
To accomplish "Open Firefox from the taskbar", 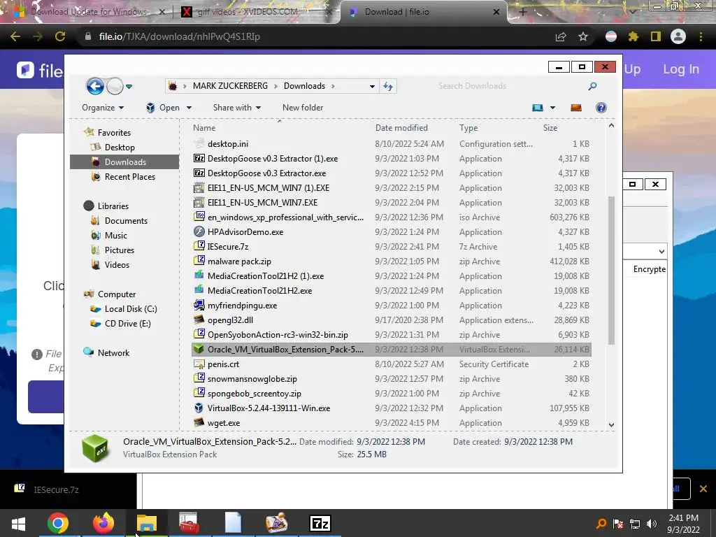I will click(x=103, y=523).
